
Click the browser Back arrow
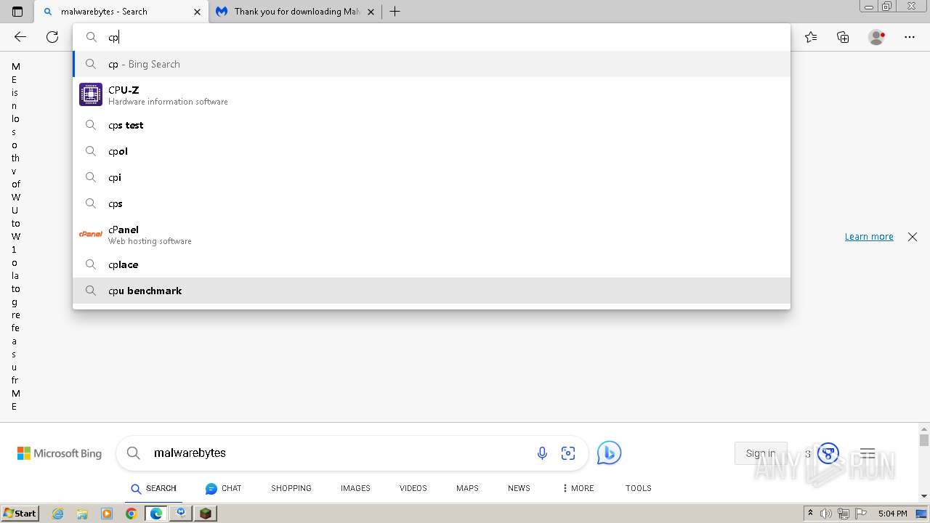tap(20, 37)
